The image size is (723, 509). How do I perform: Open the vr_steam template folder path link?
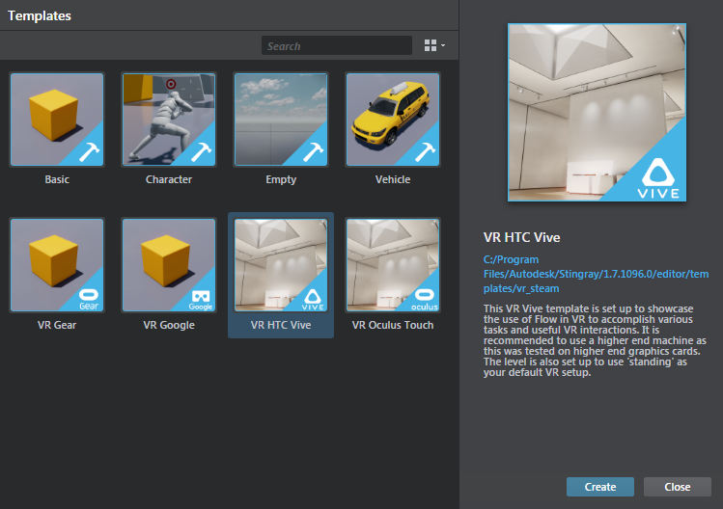pyautogui.click(x=596, y=274)
